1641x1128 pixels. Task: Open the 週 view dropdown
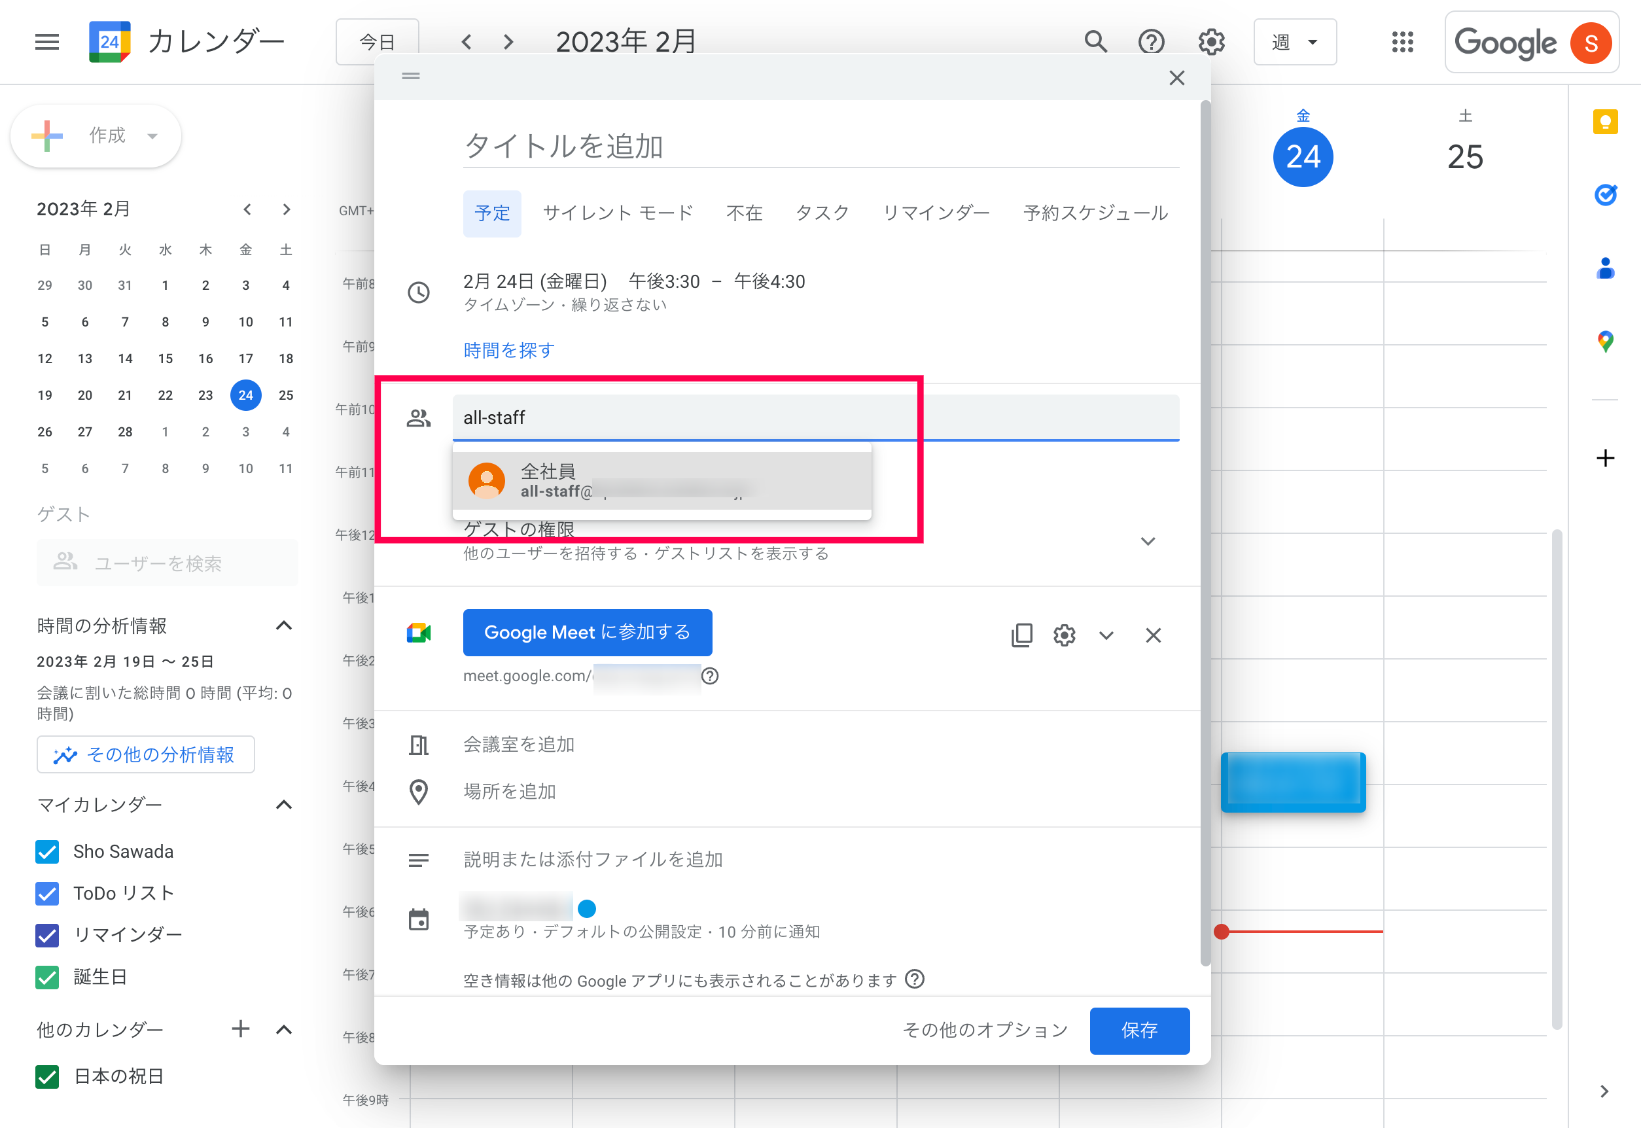click(x=1295, y=42)
